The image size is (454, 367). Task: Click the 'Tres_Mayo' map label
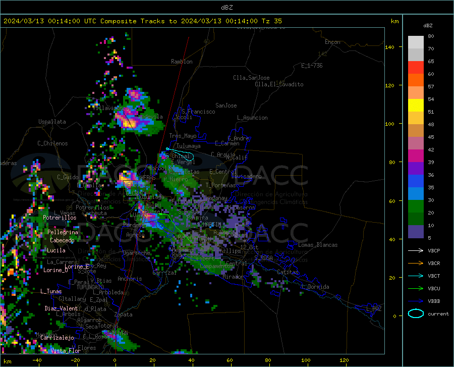pyautogui.click(x=183, y=136)
